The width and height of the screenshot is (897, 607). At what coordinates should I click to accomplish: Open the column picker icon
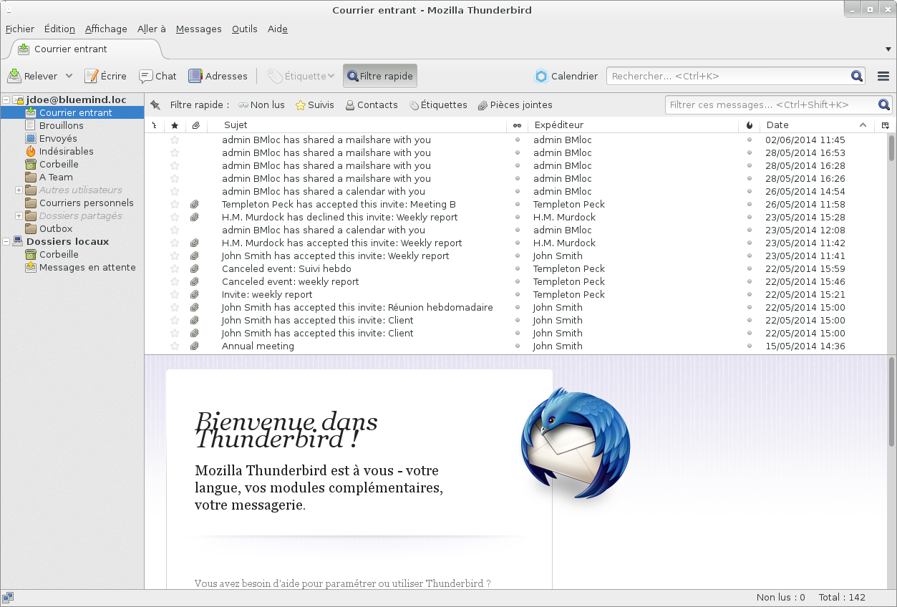pyautogui.click(x=885, y=125)
